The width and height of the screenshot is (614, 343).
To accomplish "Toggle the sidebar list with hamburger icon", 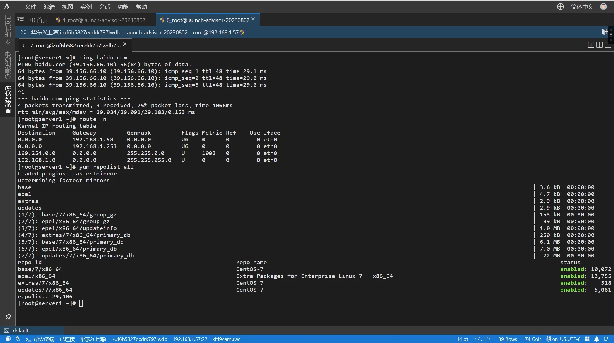I will 20,20.
